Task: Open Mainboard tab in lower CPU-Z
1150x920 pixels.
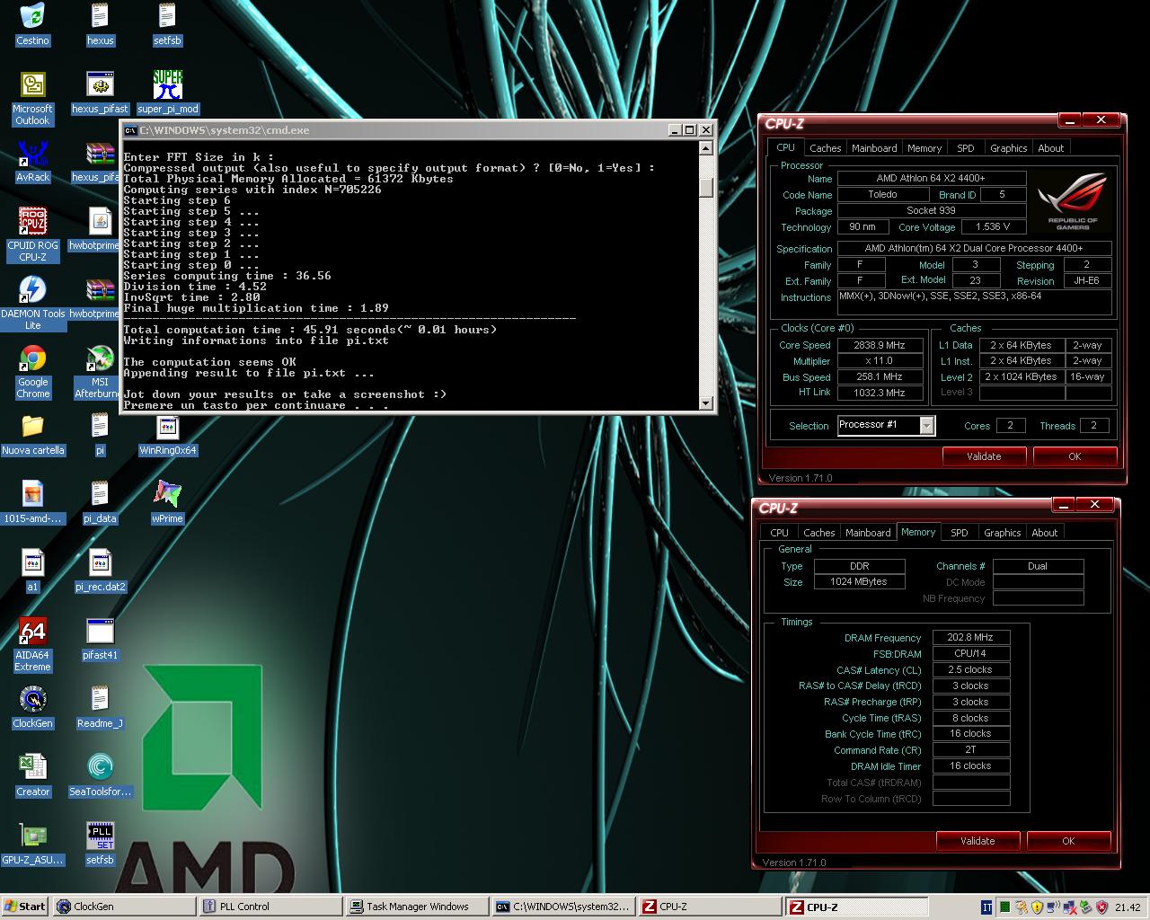Action: 868,533
